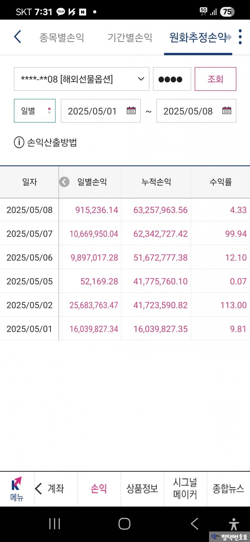Open the three-dot overflow menu
Image resolution: width=250 pixels, height=542 pixels.
(240, 37)
